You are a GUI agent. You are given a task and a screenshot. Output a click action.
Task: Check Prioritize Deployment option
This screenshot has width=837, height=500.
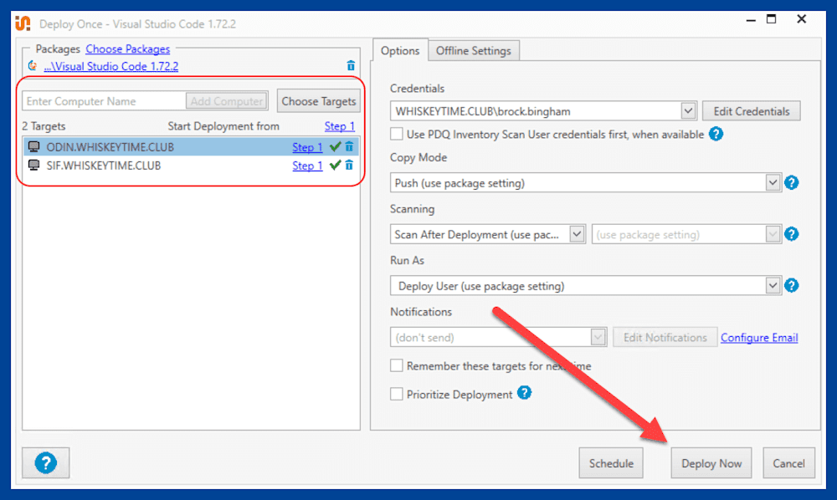396,394
